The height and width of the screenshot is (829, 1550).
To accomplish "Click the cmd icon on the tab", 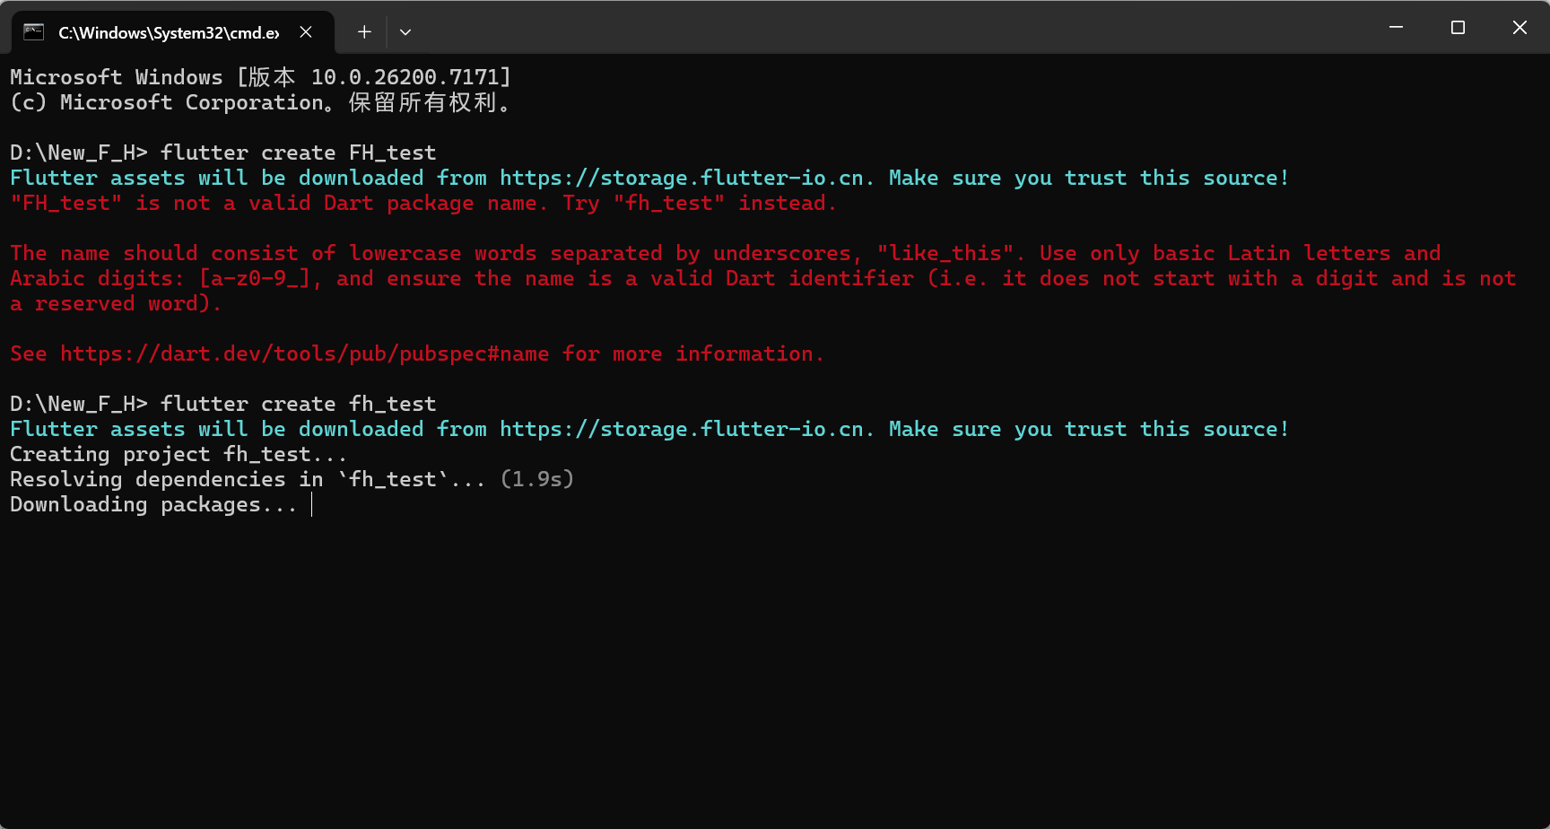I will (34, 32).
